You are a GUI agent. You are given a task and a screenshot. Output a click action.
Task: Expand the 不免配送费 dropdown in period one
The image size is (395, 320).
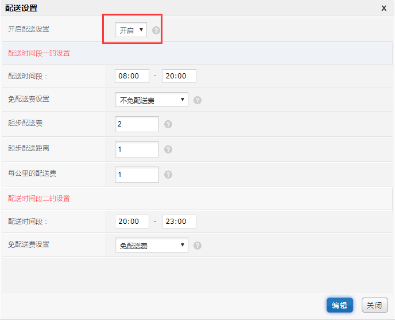coord(152,100)
